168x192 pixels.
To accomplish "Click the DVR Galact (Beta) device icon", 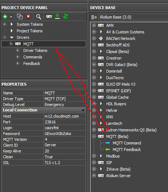I will [x=101, y=65].
